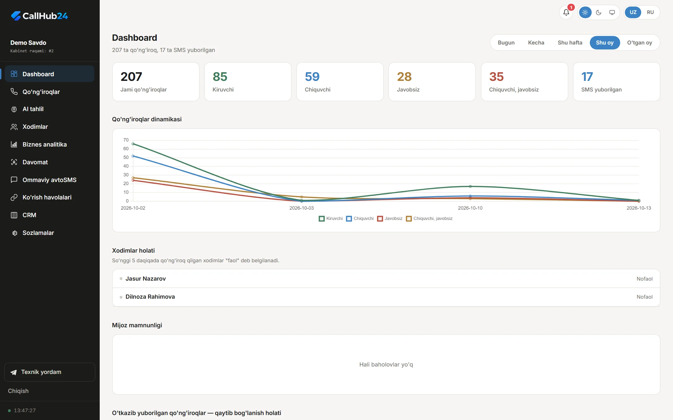Click the 28 Javobsiz stat card
The width and height of the screenshot is (673, 420).
(432, 82)
